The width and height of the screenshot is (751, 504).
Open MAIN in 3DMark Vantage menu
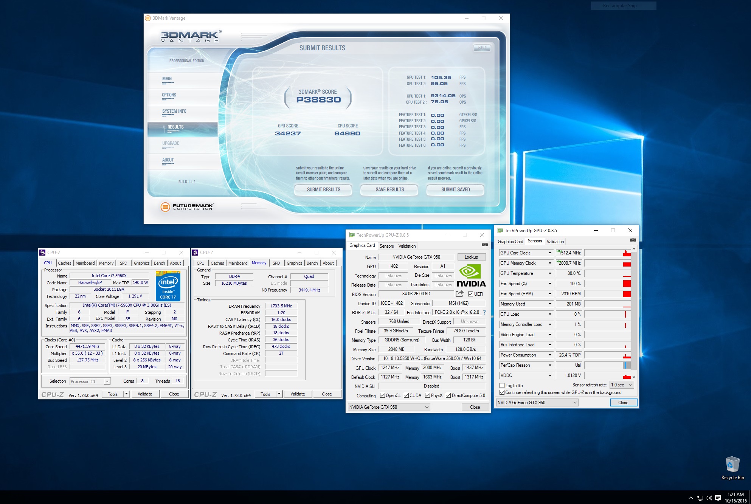(x=167, y=79)
